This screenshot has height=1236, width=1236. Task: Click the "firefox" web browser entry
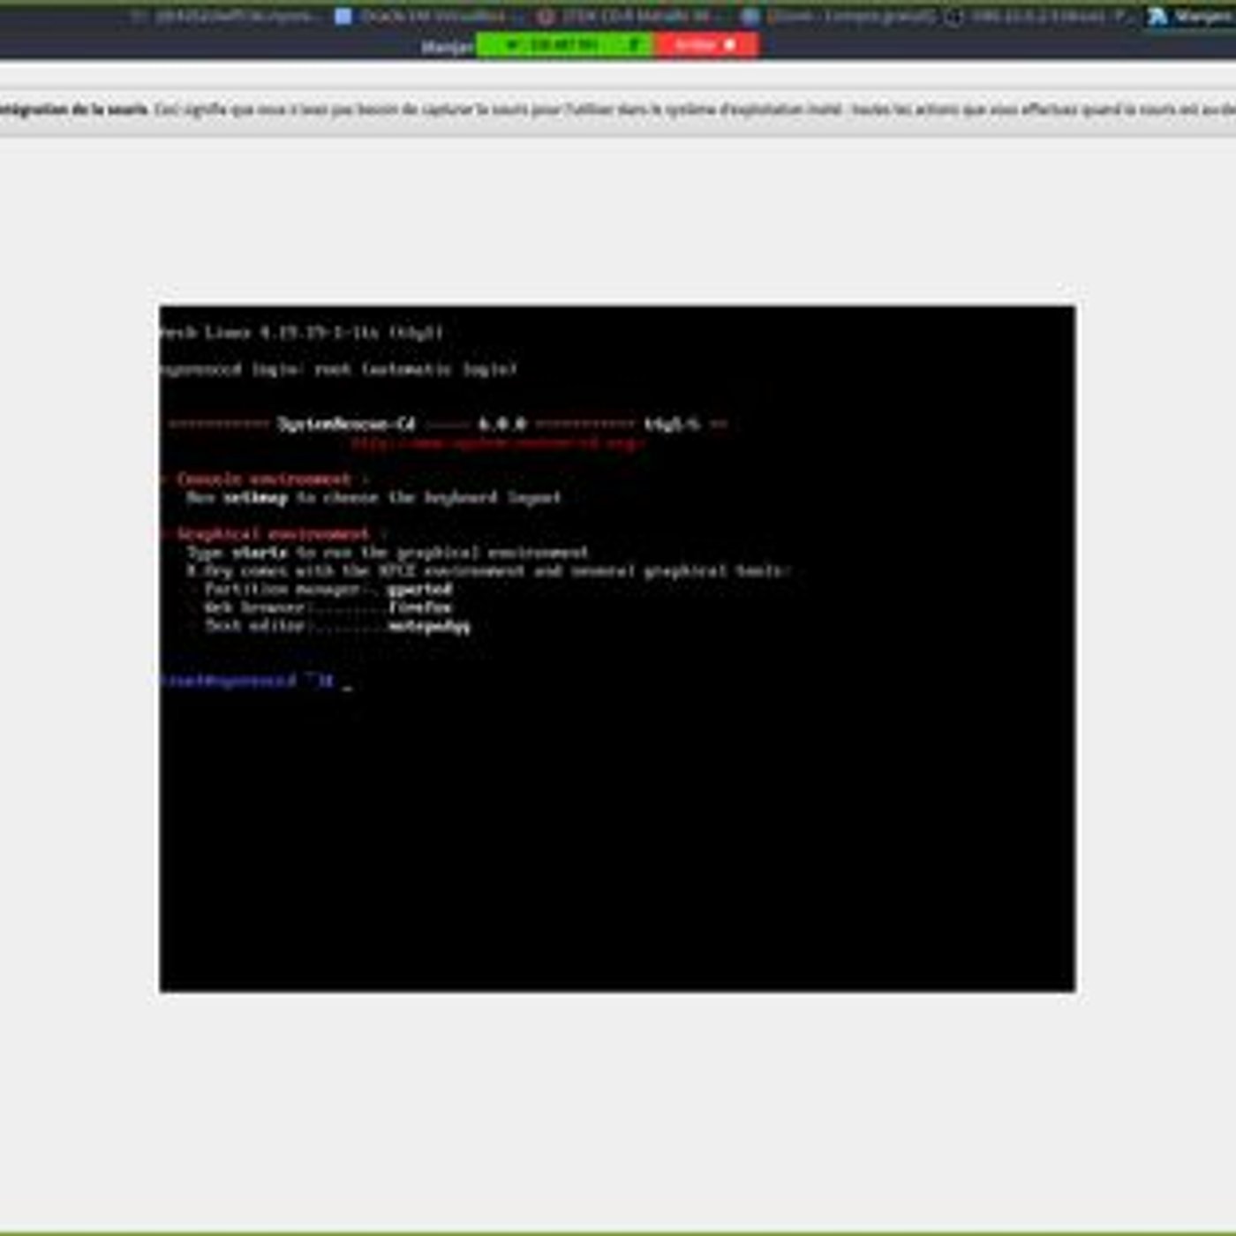pyautogui.click(x=419, y=607)
